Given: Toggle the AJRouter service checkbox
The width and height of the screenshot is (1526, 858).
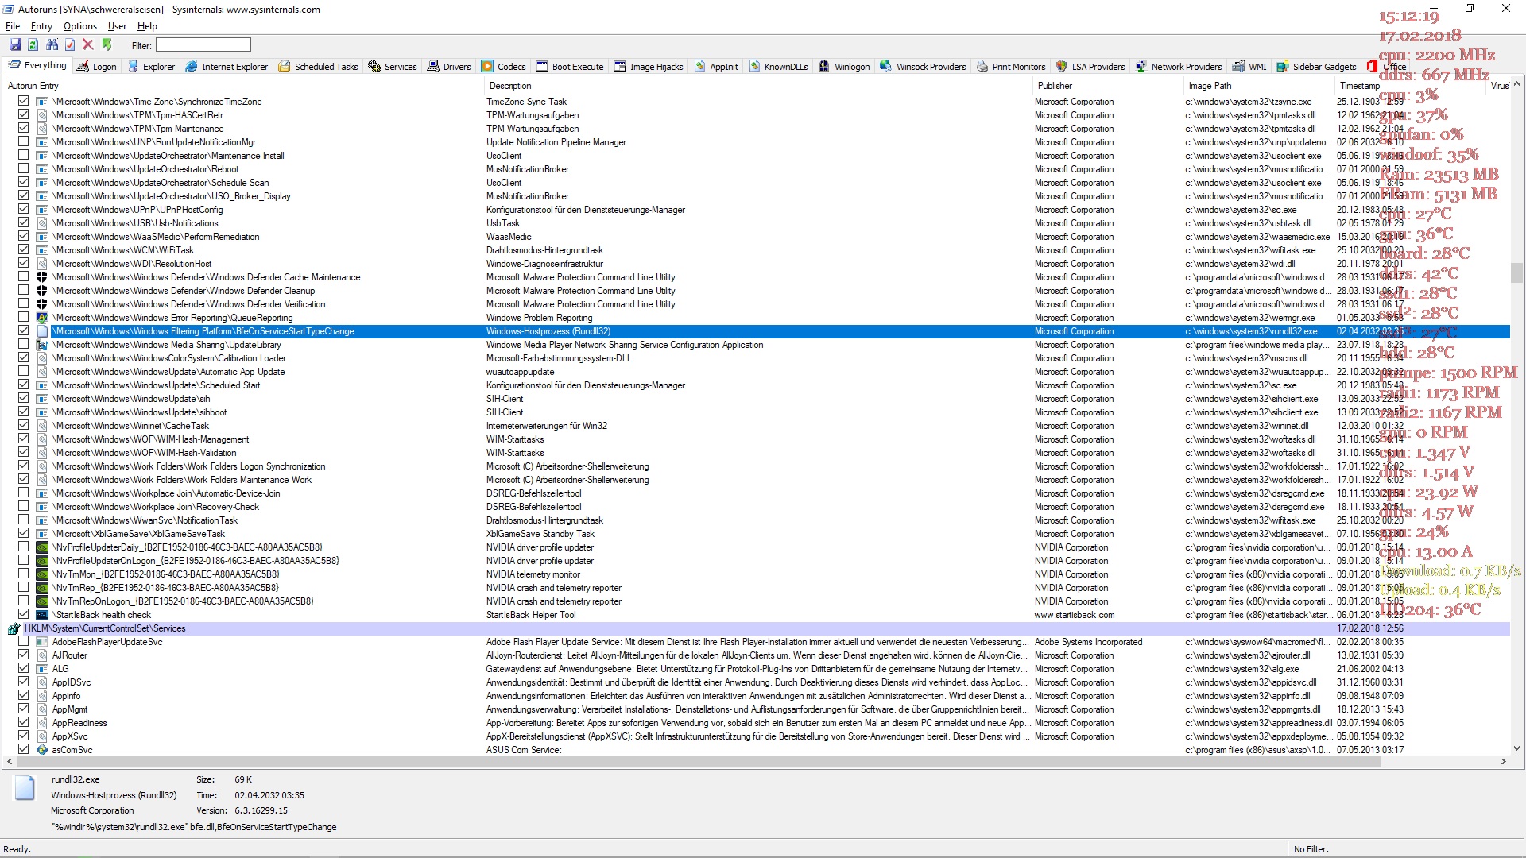Looking at the screenshot, I should pyautogui.click(x=23, y=655).
